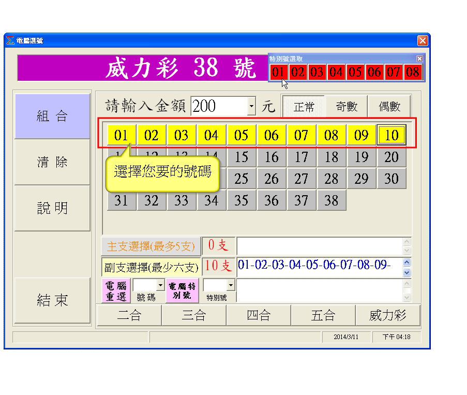Screen dimensions: 467x395
Task: Switch to 奇數 odd number mode
Action: tap(346, 107)
